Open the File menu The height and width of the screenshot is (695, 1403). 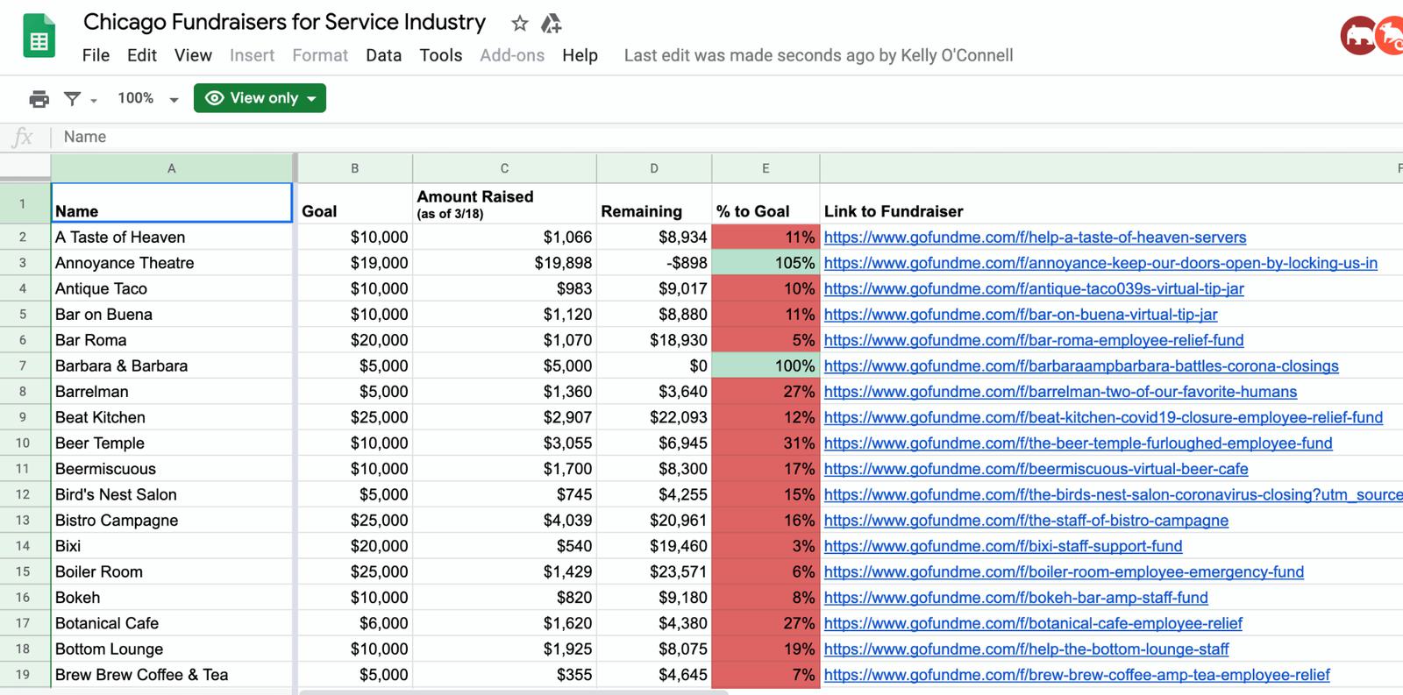pyautogui.click(x=96, y=55)
